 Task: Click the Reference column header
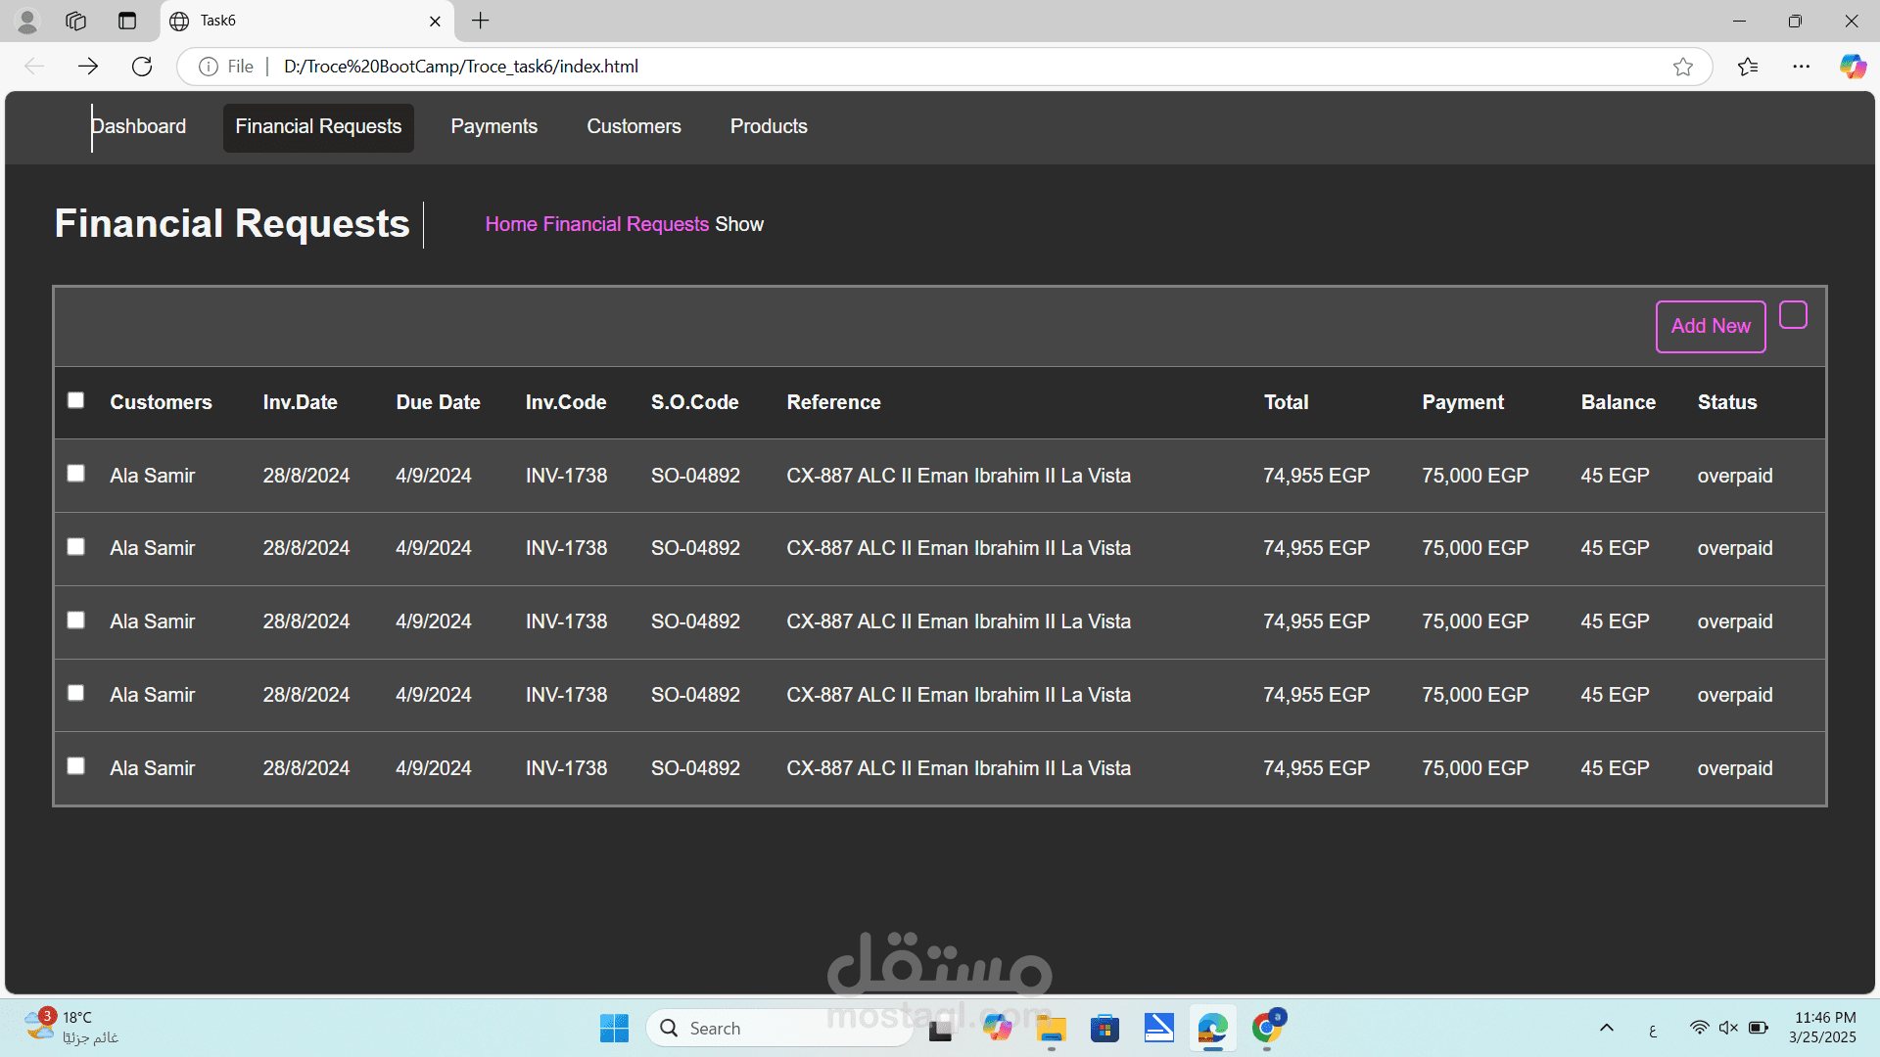coord(833,402)
